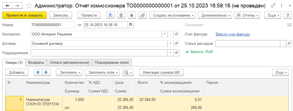This screenshot has height=111, width=293.
Task: Expand the Контрагент dropdown list
Action: pyautogui.click(x=164, y=34)
